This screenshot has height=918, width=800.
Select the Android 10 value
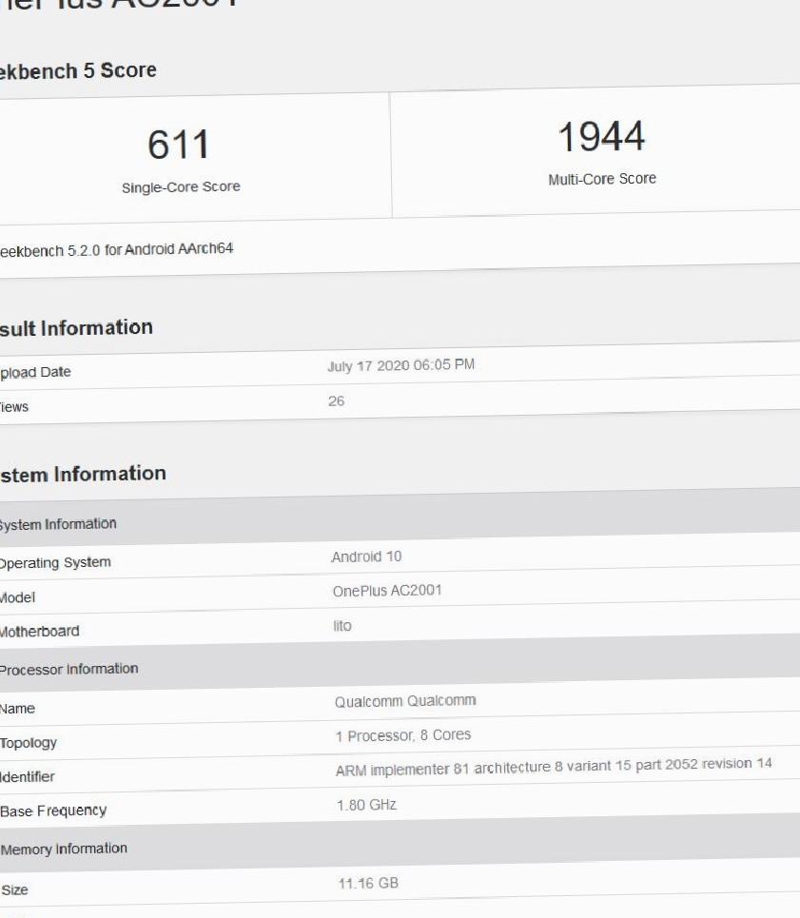(x=366, y=557)
